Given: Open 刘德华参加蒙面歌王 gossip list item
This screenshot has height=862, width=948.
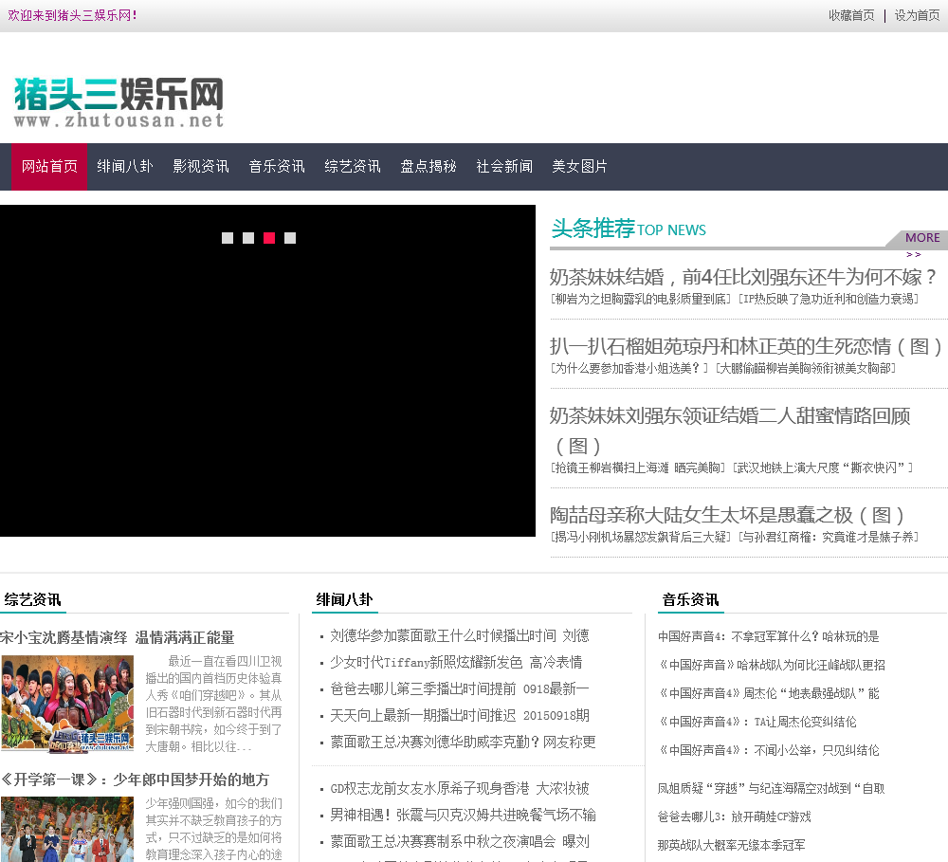Looking at the screenshot, I should [459, 635].
